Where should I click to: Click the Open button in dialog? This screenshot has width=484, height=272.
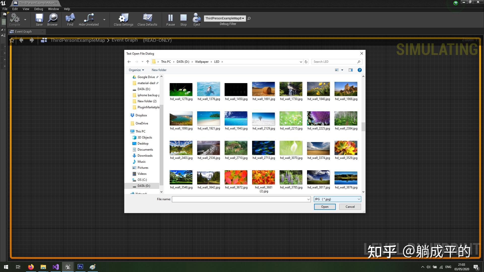pos(325,207)
